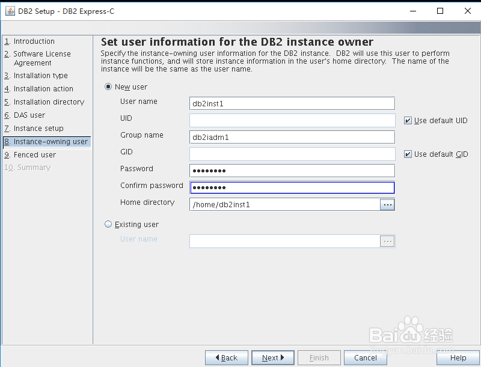Screen dimensions: 481x367
Task: Click the Existing user name field
Action: pyautogui.click(x=284, y=241)
